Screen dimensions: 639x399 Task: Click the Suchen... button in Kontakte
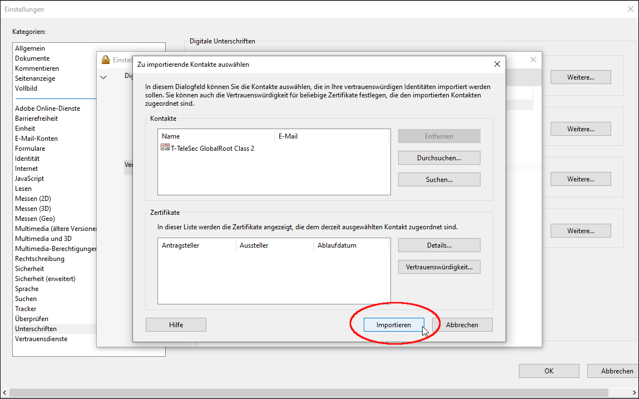pos(439,180)
